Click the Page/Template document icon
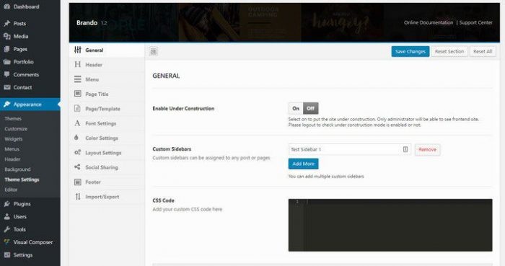Image resolution: width=505 pixels, height=266 pixels. (77, 108)
